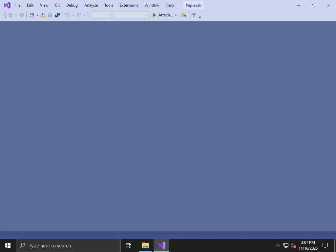Open the Help menu
The width and height of the screenshot is (336, 252).
[170, 5]
